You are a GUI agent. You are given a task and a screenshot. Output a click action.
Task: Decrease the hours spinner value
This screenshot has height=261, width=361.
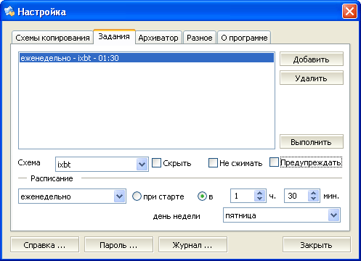260,199
